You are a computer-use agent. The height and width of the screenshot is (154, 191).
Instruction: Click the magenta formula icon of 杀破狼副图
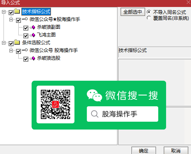pos(33,27)
